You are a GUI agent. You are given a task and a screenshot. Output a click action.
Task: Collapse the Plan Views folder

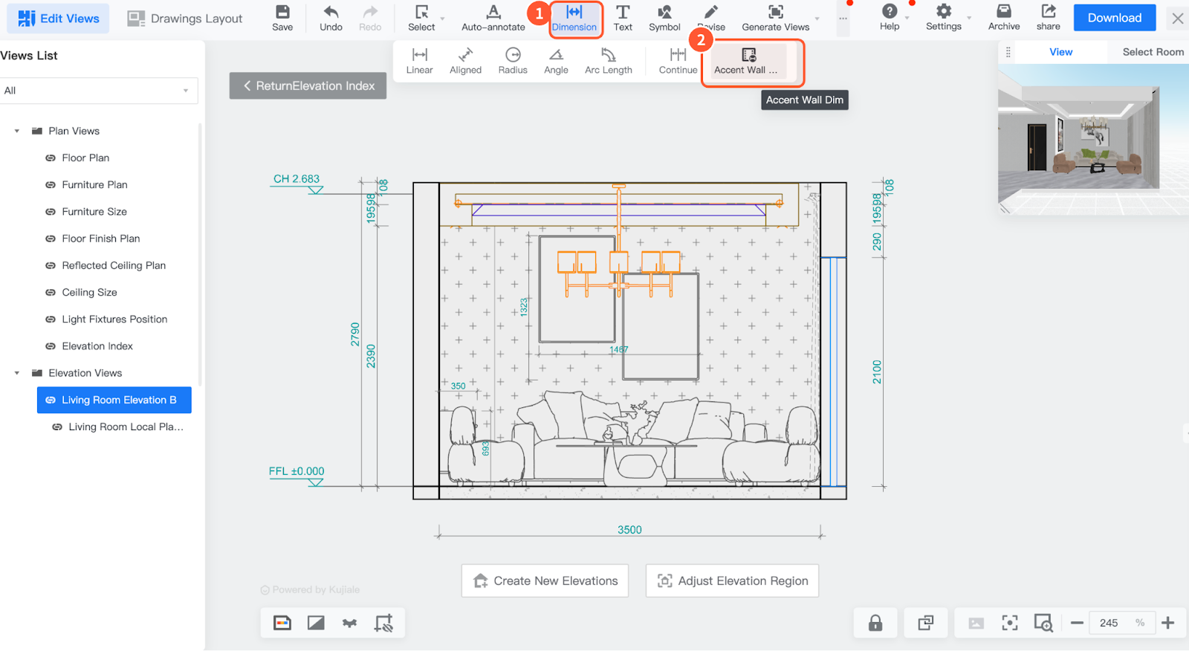[17, 131]
